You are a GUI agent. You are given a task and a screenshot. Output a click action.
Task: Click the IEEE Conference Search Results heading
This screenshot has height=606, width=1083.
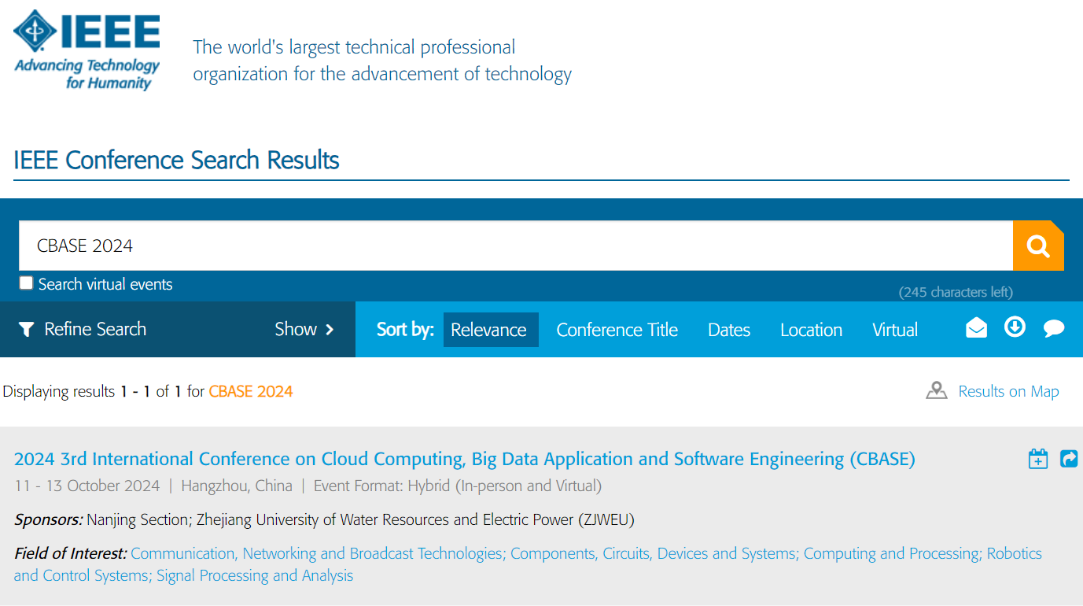pyautogui.click(x=176, y=160)
